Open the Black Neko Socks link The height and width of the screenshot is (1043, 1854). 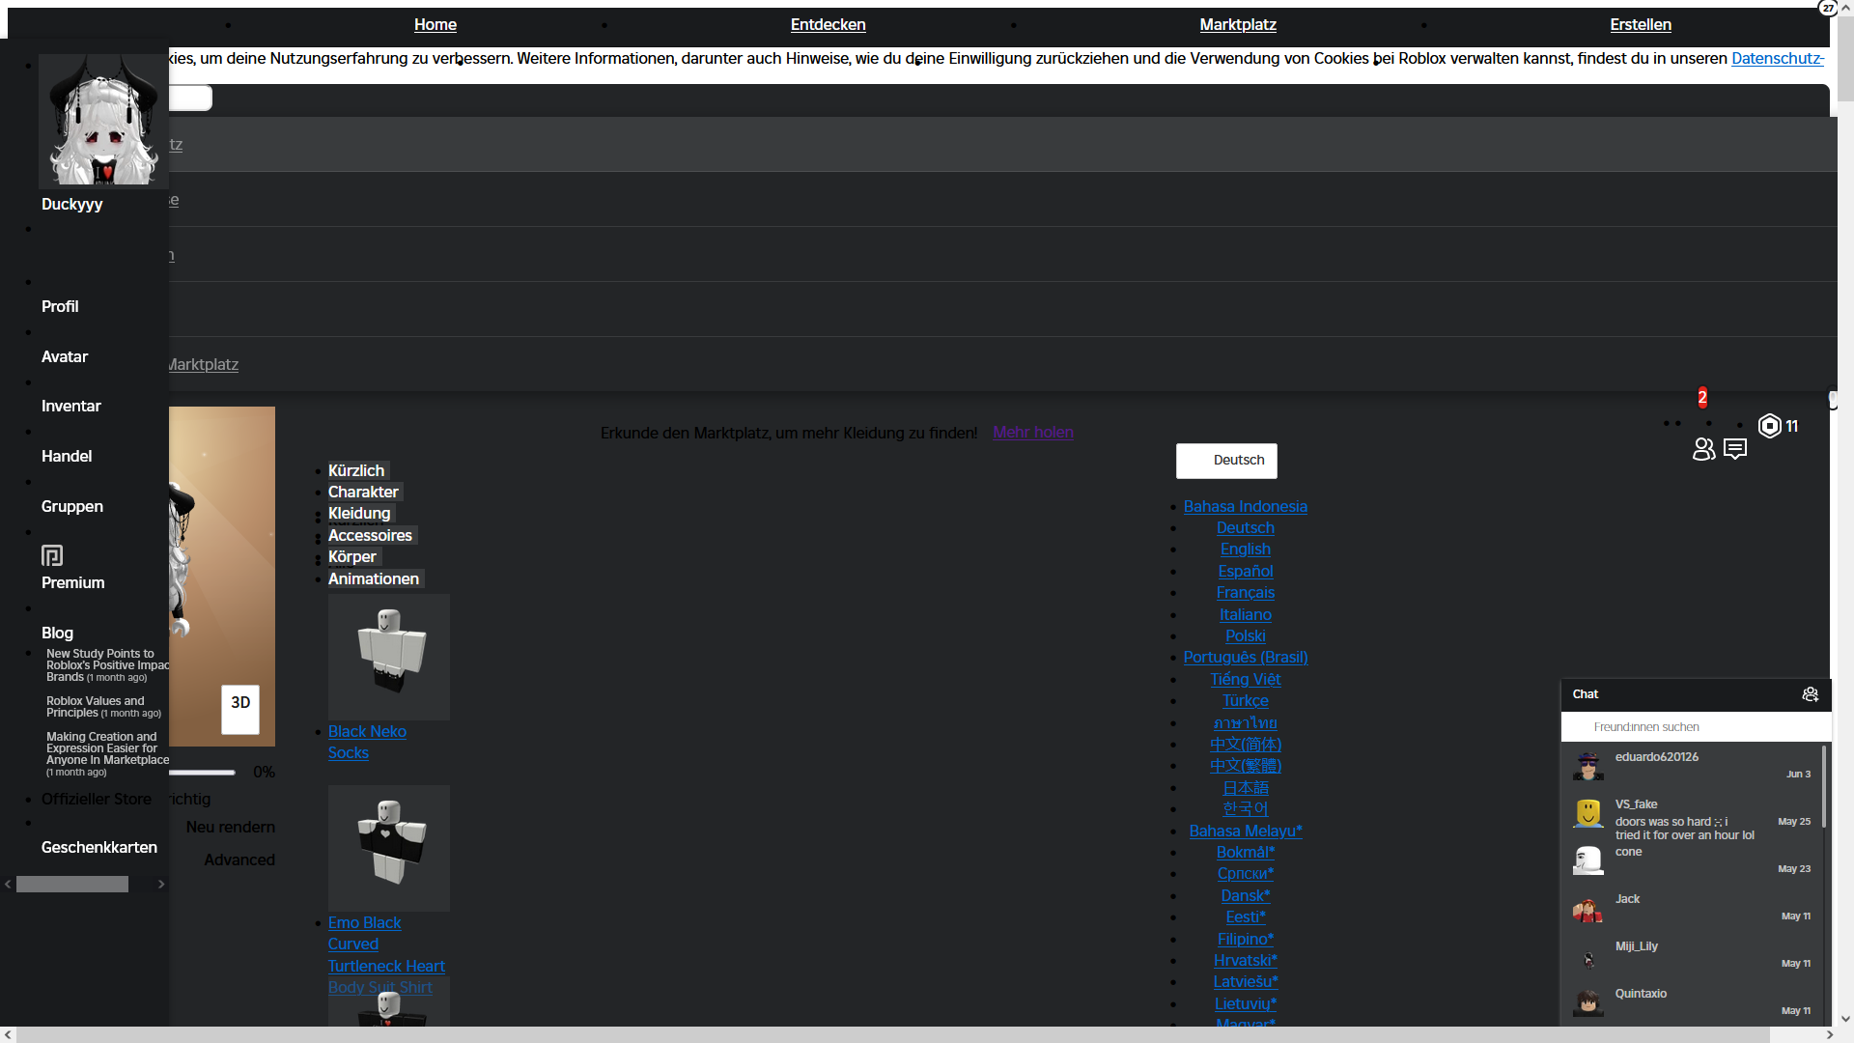pyautogui.click(x=367, y=742)
